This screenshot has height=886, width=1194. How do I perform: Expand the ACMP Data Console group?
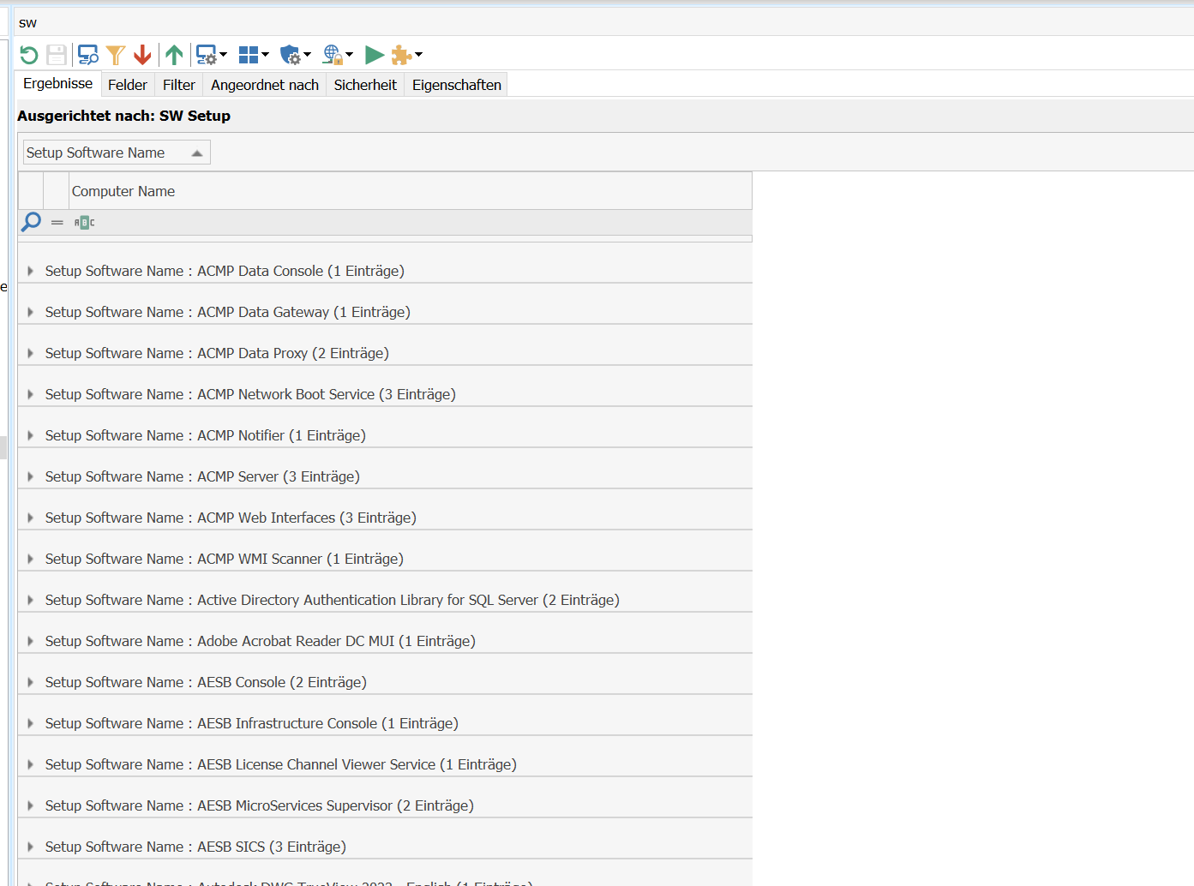30,271
